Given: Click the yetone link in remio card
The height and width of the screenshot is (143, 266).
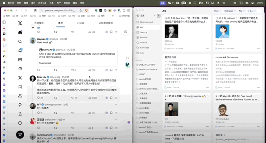Looking at the screenshot, I should (x=219, y=41).
